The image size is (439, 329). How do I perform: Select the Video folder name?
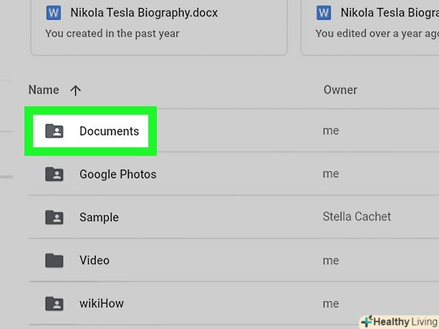click(95, 261)
